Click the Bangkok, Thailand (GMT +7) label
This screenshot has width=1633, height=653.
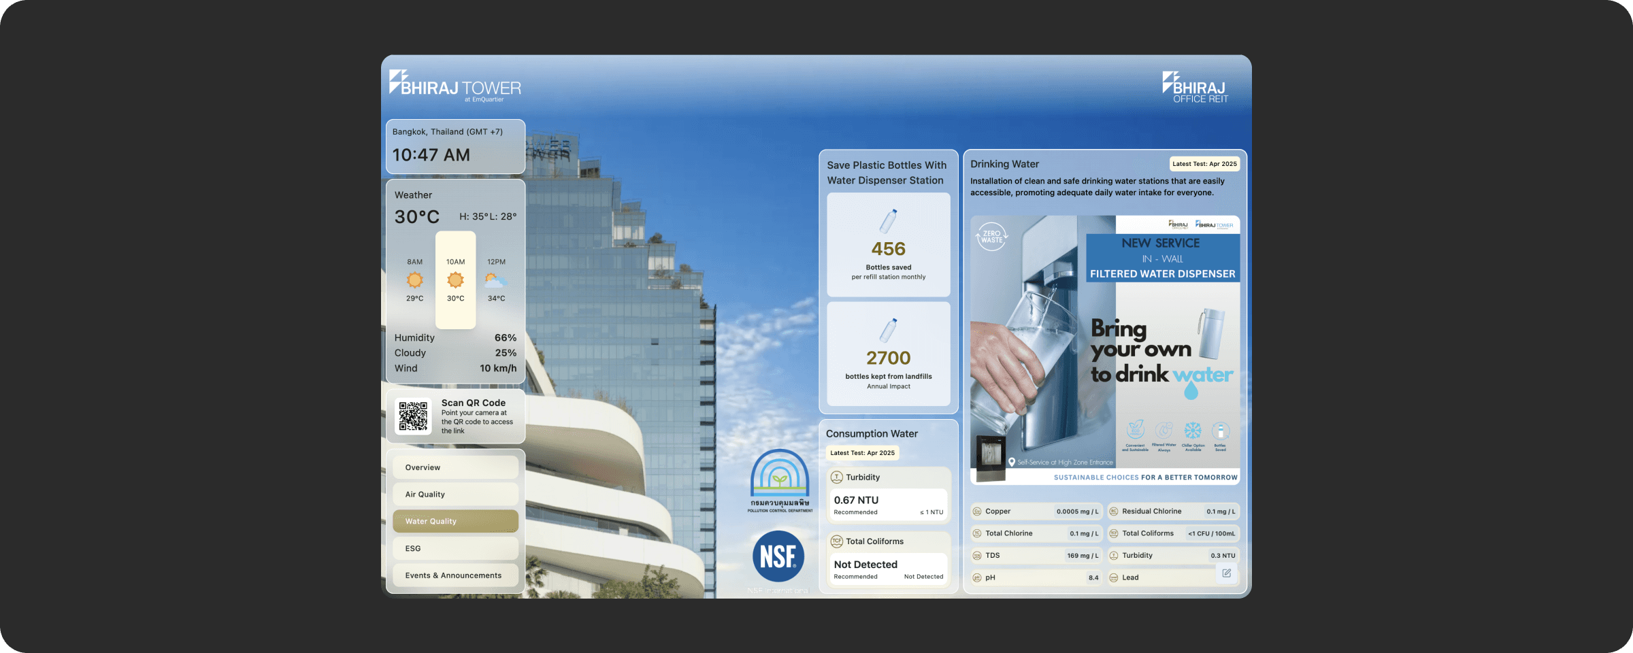[x=448, y=132]
